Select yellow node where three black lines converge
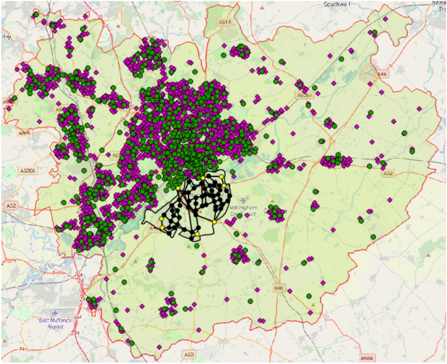The width and height of the screenshot is (447, 364). [214, 222]
